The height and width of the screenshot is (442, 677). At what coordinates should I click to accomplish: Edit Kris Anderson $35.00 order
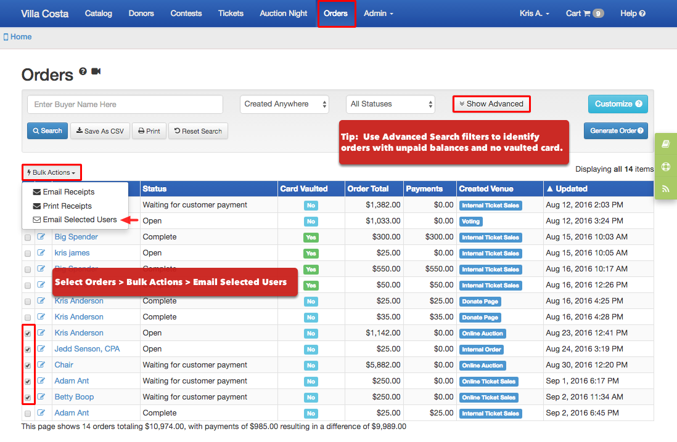click(x=41, y=317)
